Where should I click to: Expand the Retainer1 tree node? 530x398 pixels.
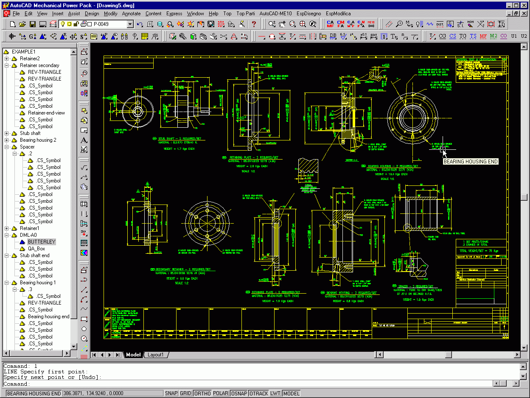pyautogui.click(x=7, y=228)
